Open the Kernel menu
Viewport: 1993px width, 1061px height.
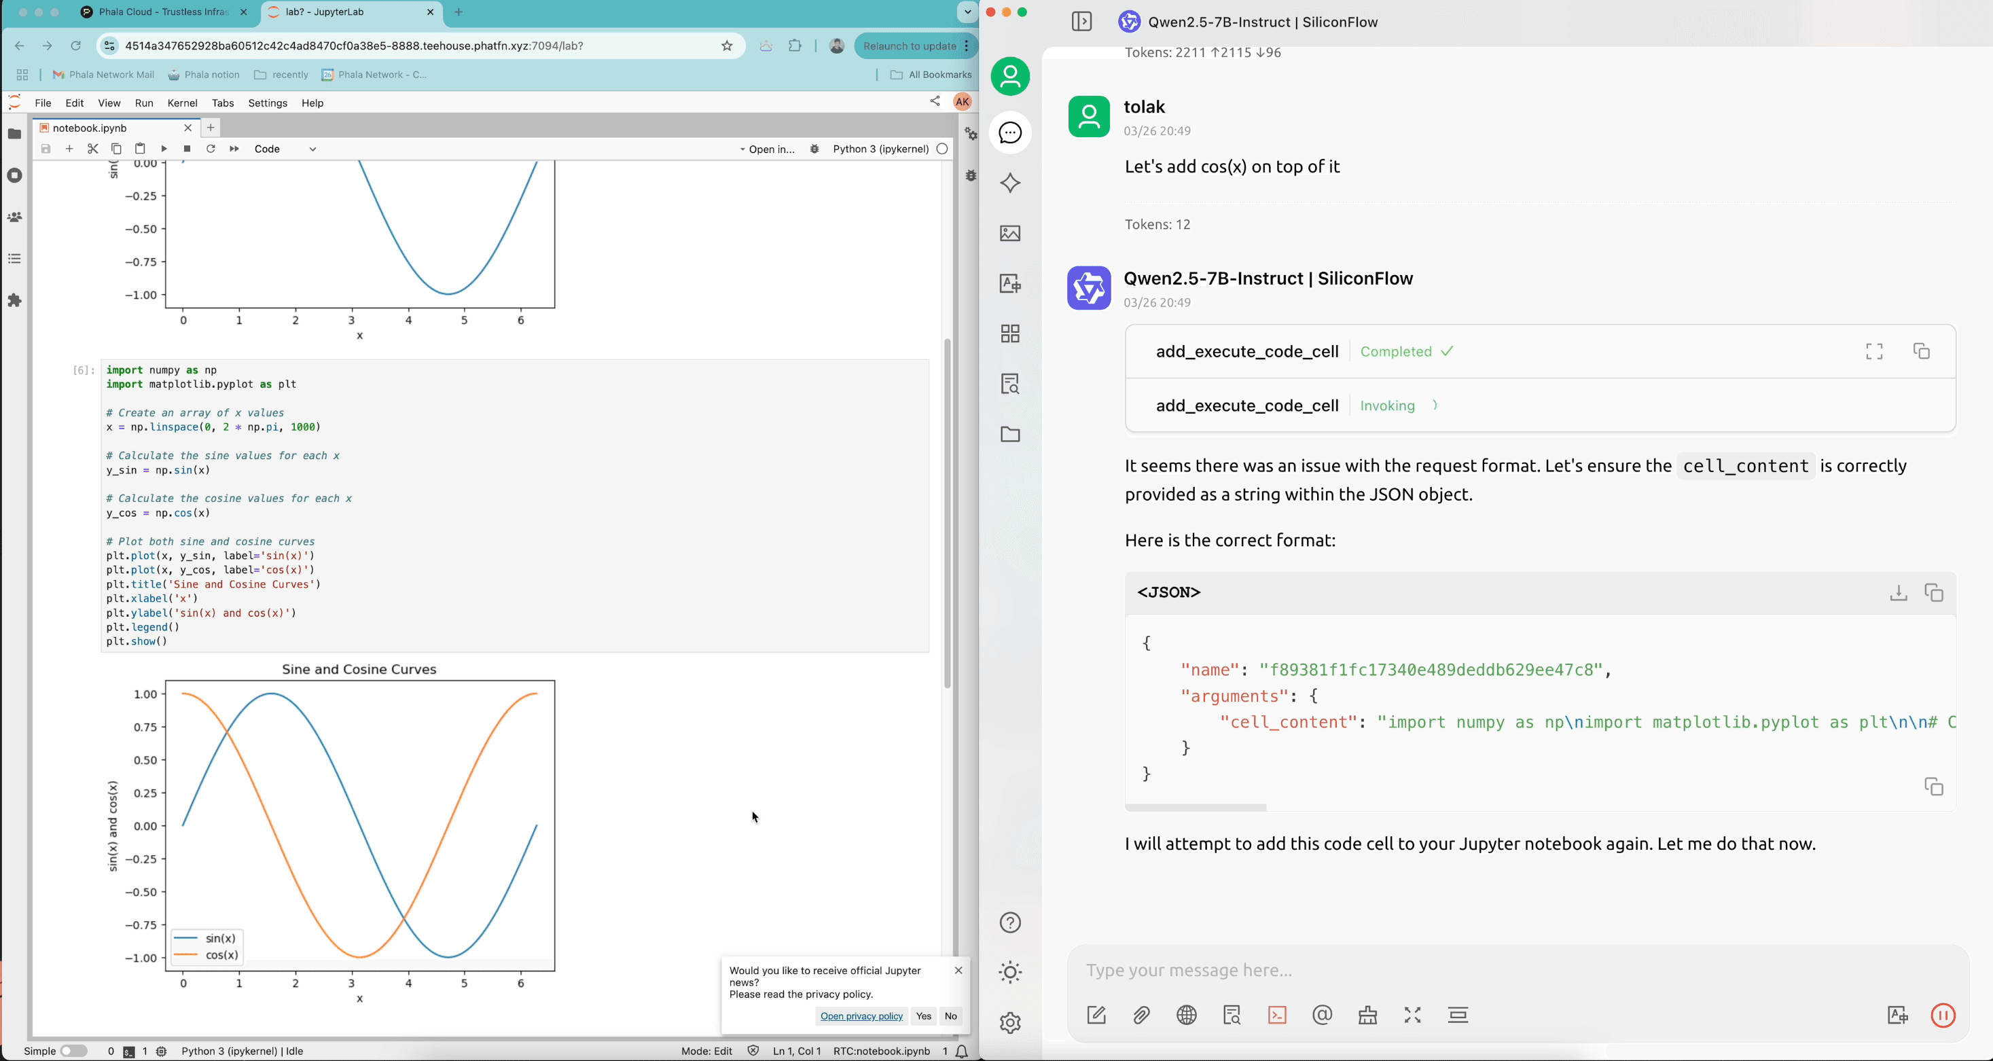point(183,103)
